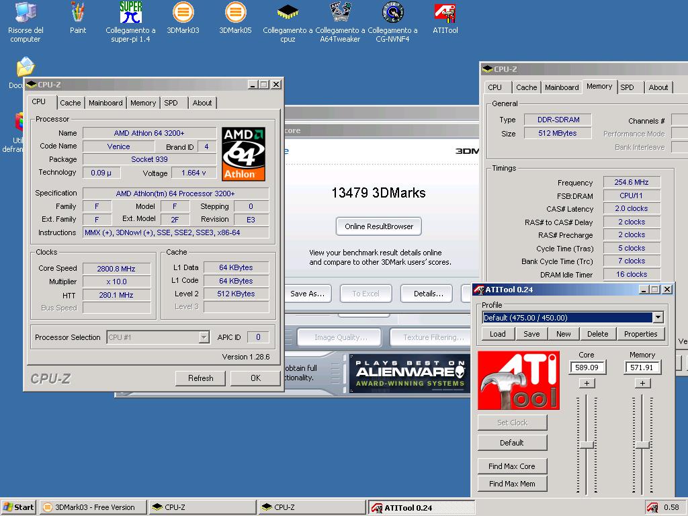Open About tab in the CPU-Z processor window
This screenshot has height=516, width=688.
pyautogui.click(x=202, y=103)
